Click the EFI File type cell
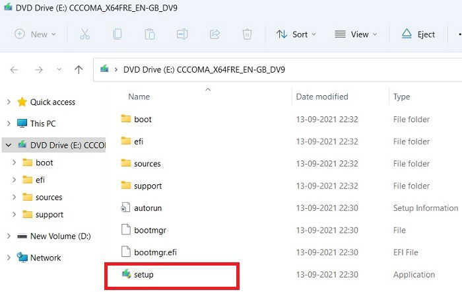 [x=405, y=252]
